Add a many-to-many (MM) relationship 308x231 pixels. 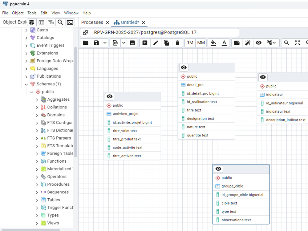click(x=201, y=43)
